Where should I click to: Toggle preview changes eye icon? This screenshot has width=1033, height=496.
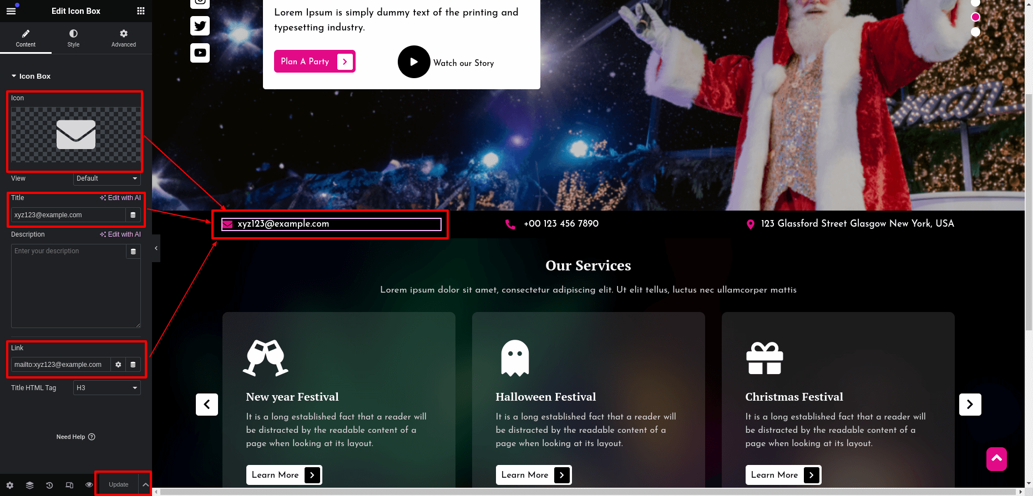point(89,485)
